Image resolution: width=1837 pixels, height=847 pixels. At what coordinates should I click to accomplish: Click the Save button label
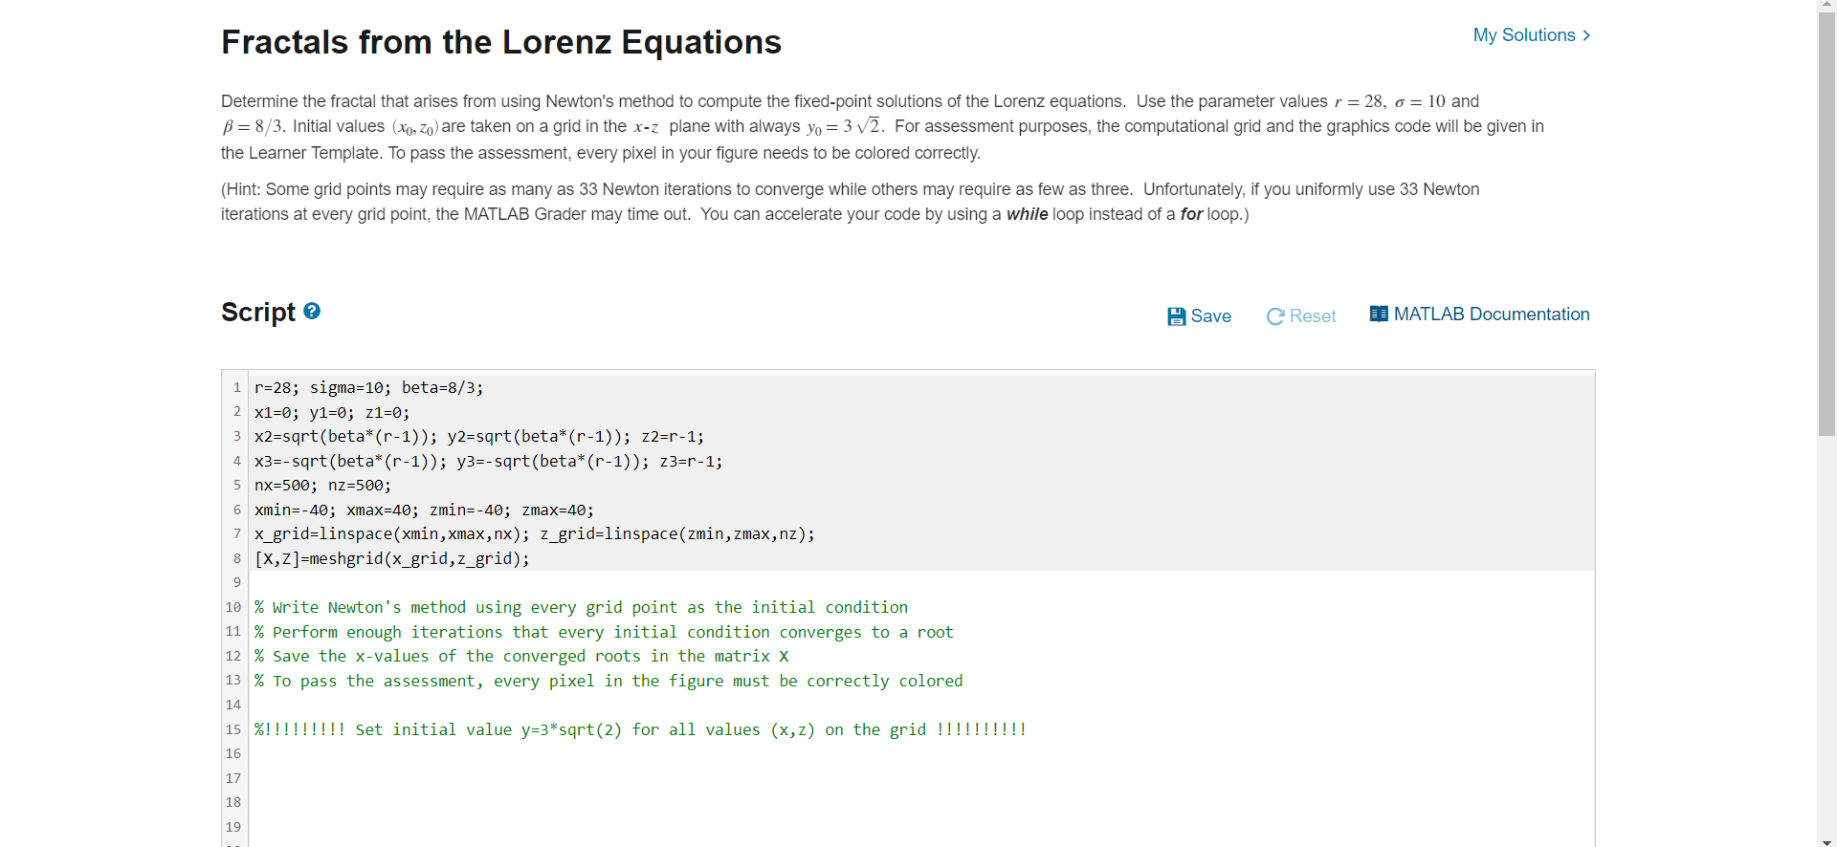coord(1211,316)
